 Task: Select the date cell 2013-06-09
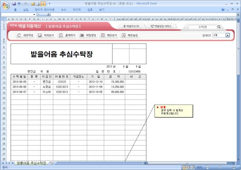point(19,82)
